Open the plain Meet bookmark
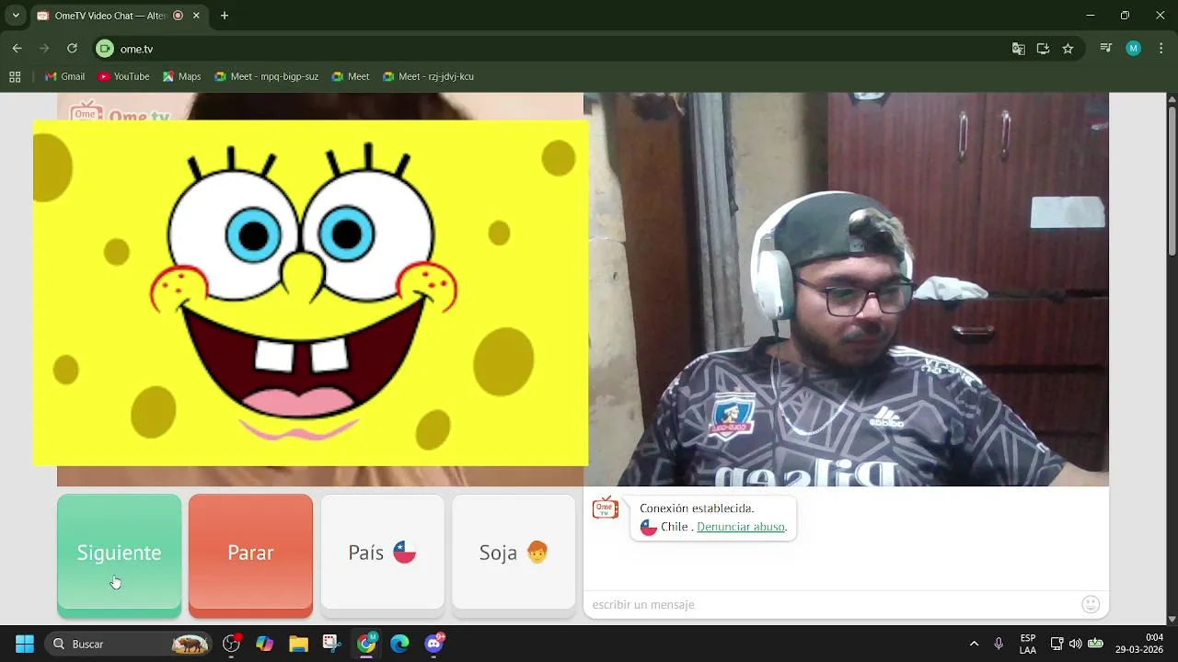This screenshot has height=662, width=1178. (x=350, y=76)
